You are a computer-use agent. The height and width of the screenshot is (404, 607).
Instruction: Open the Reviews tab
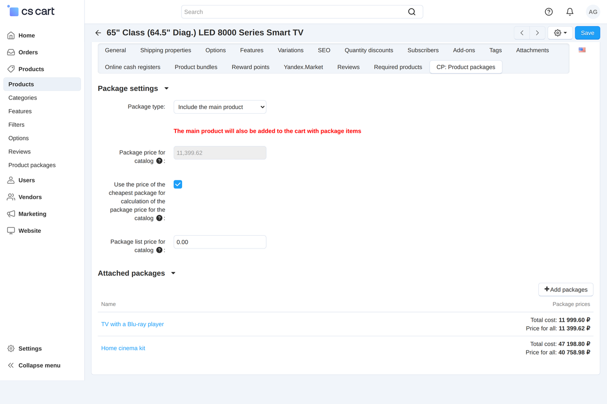pyautogui.click(x=349, y=67)
